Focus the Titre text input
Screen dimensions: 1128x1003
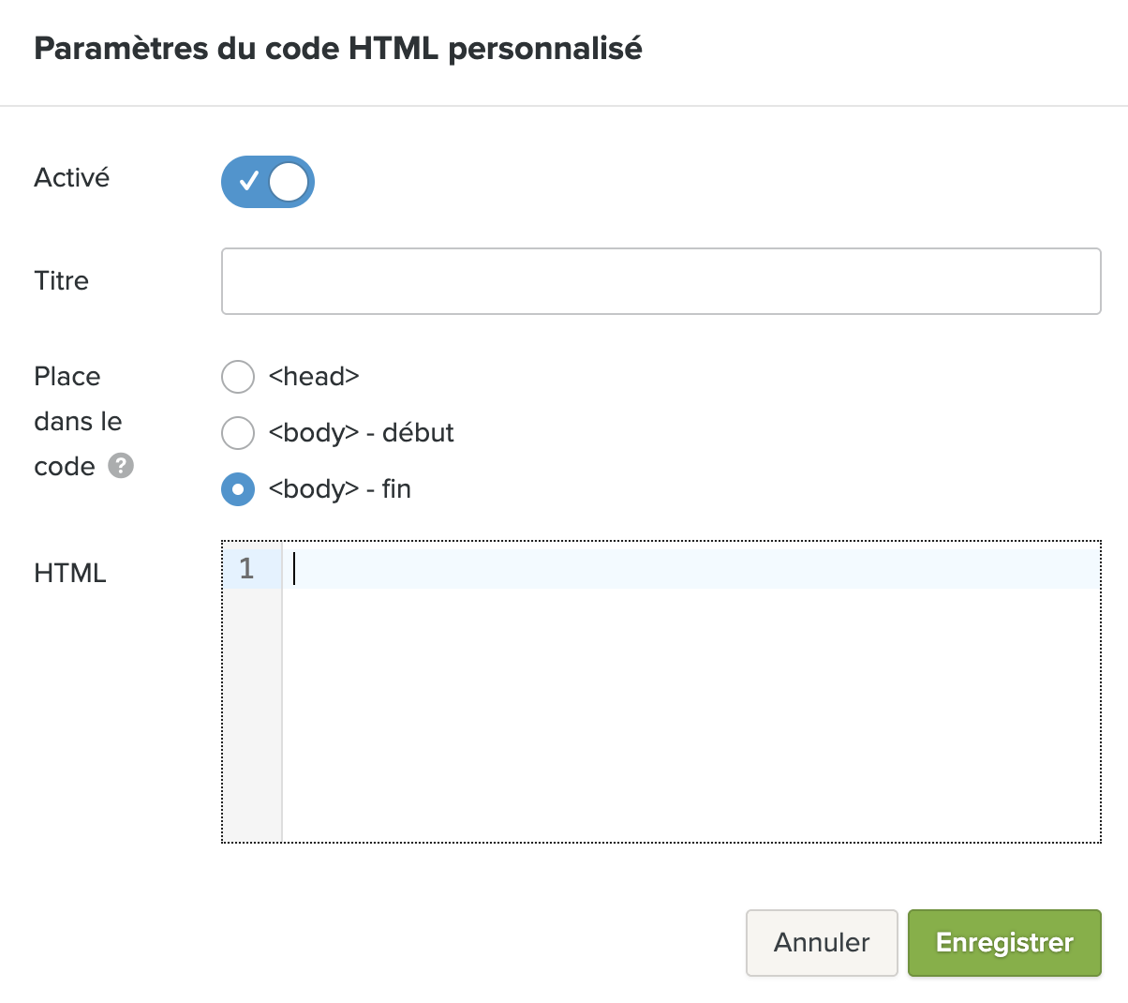[660, 281]
